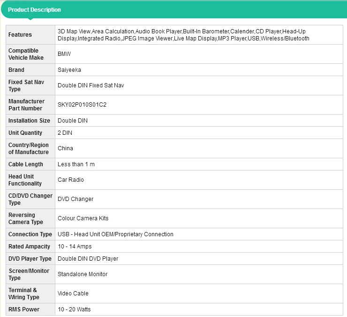Select the Compatible Vehicle Make label
Image resolution: width=347 pixels, height=317 pixels.
(26, 54)
